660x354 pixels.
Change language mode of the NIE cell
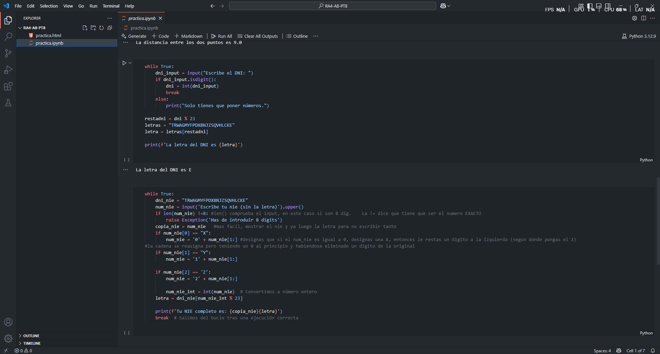(646, 333)
